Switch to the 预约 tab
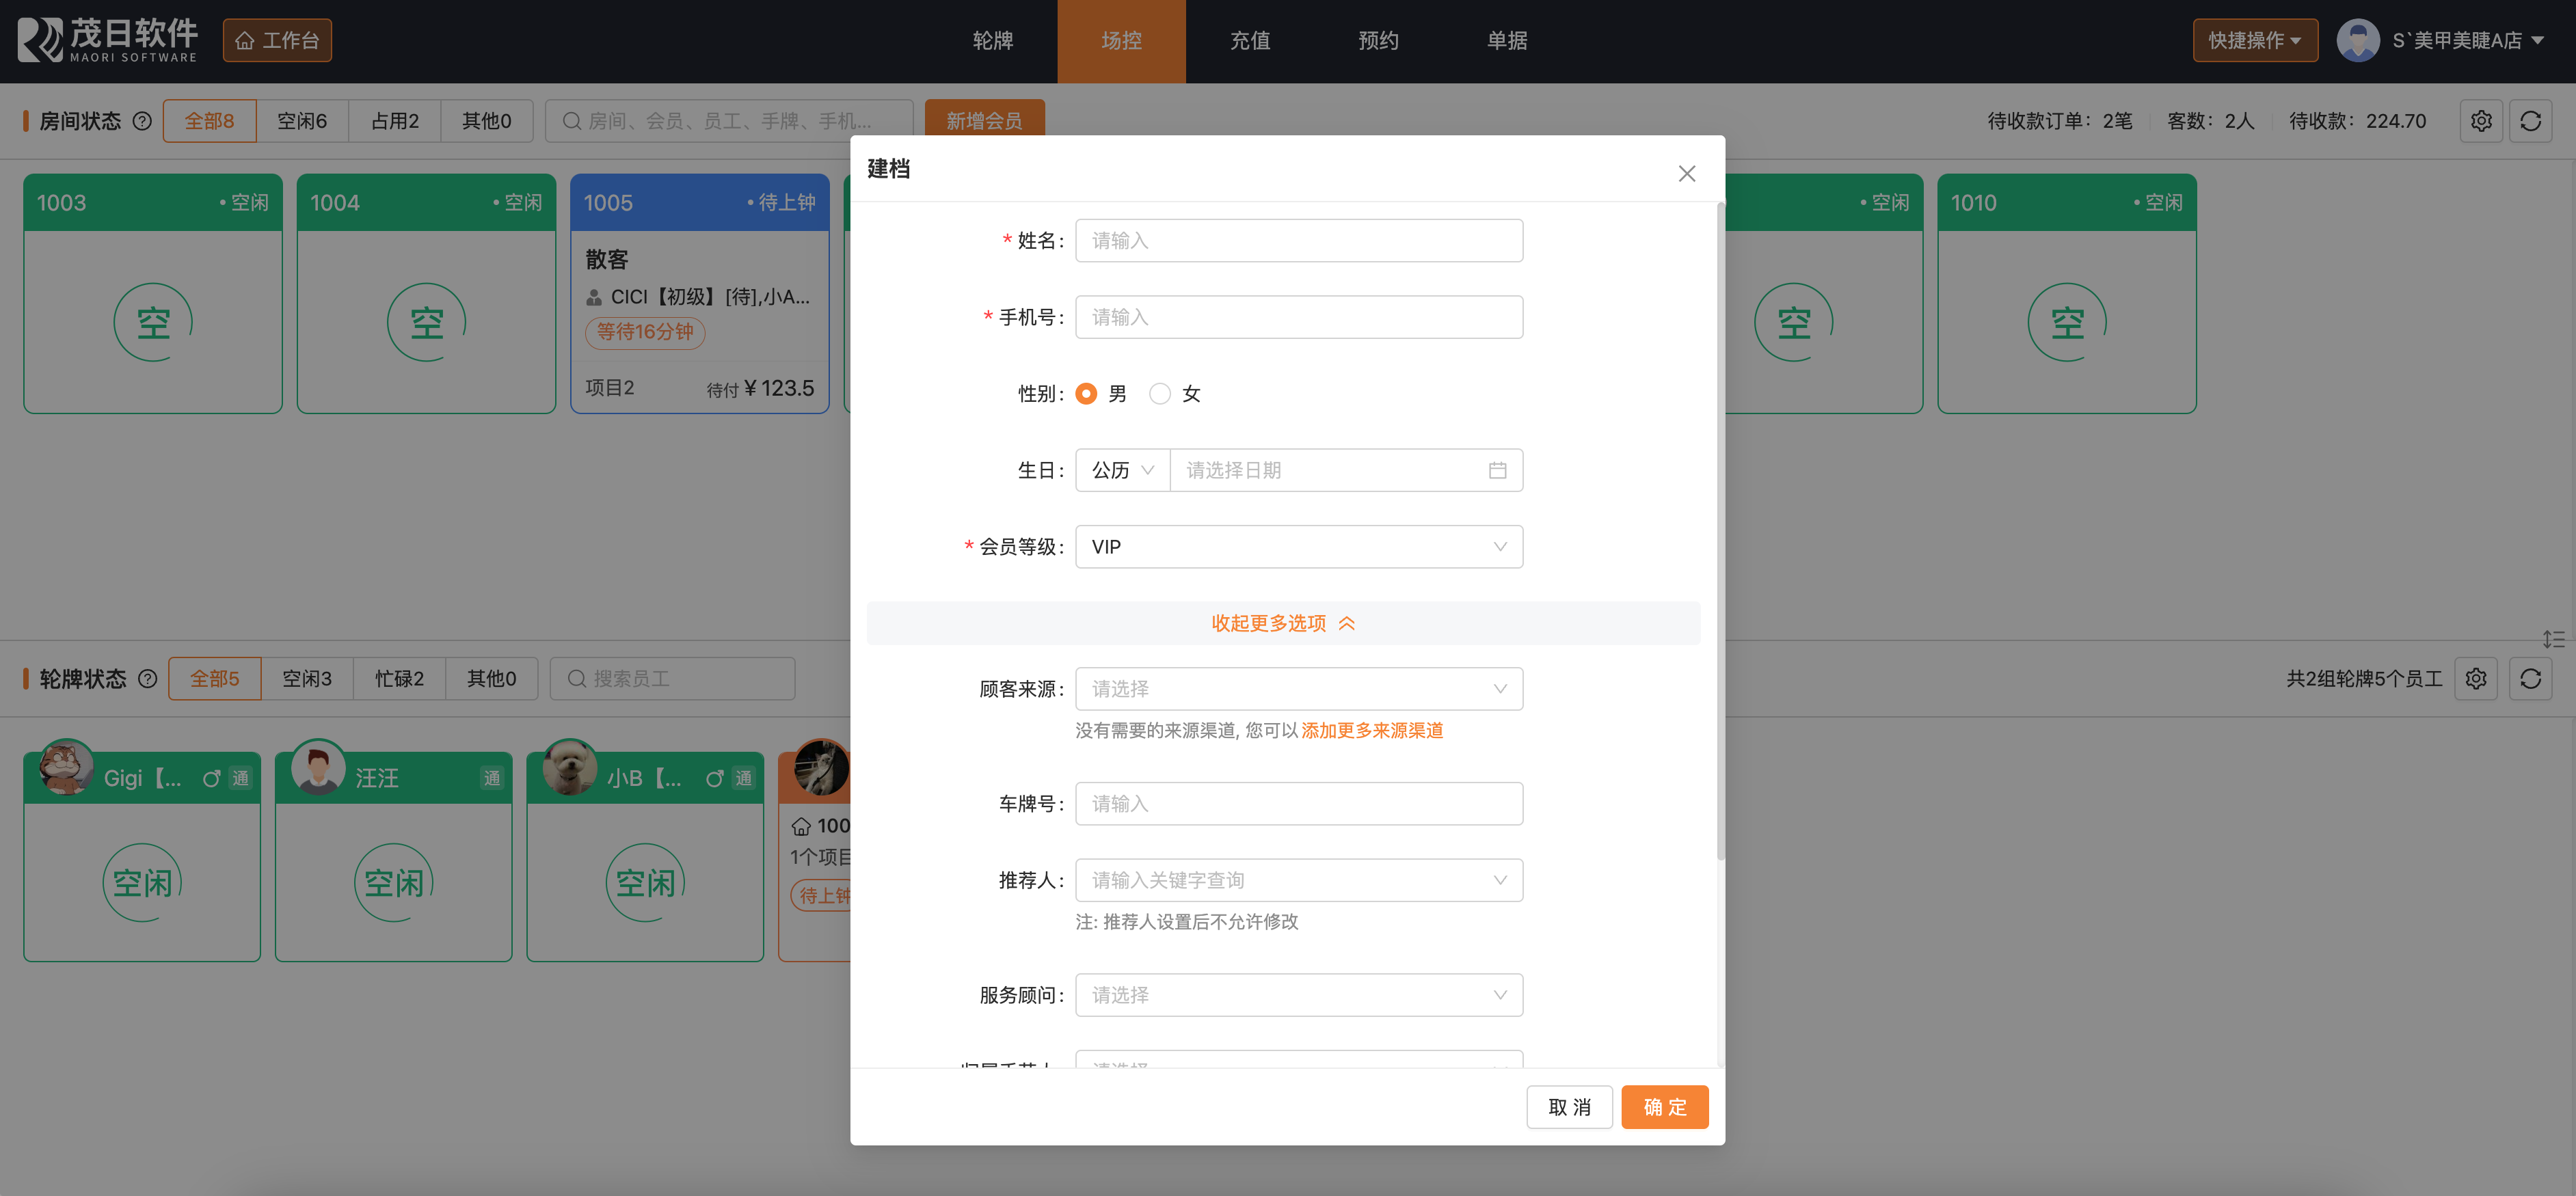The image size is (2576, 1196). [1378, 41]
